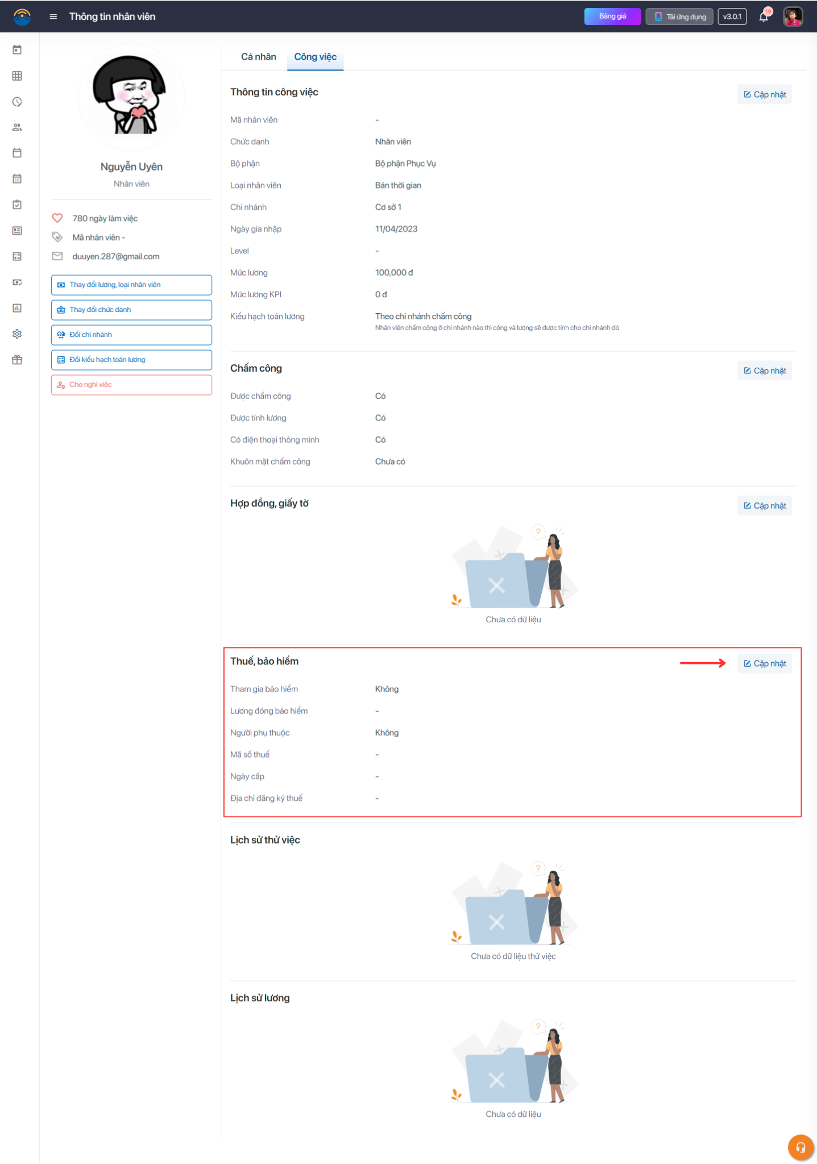Select the Công việc tab
The height and width of the screenshot is (1164, 817).
click(315, 57)
